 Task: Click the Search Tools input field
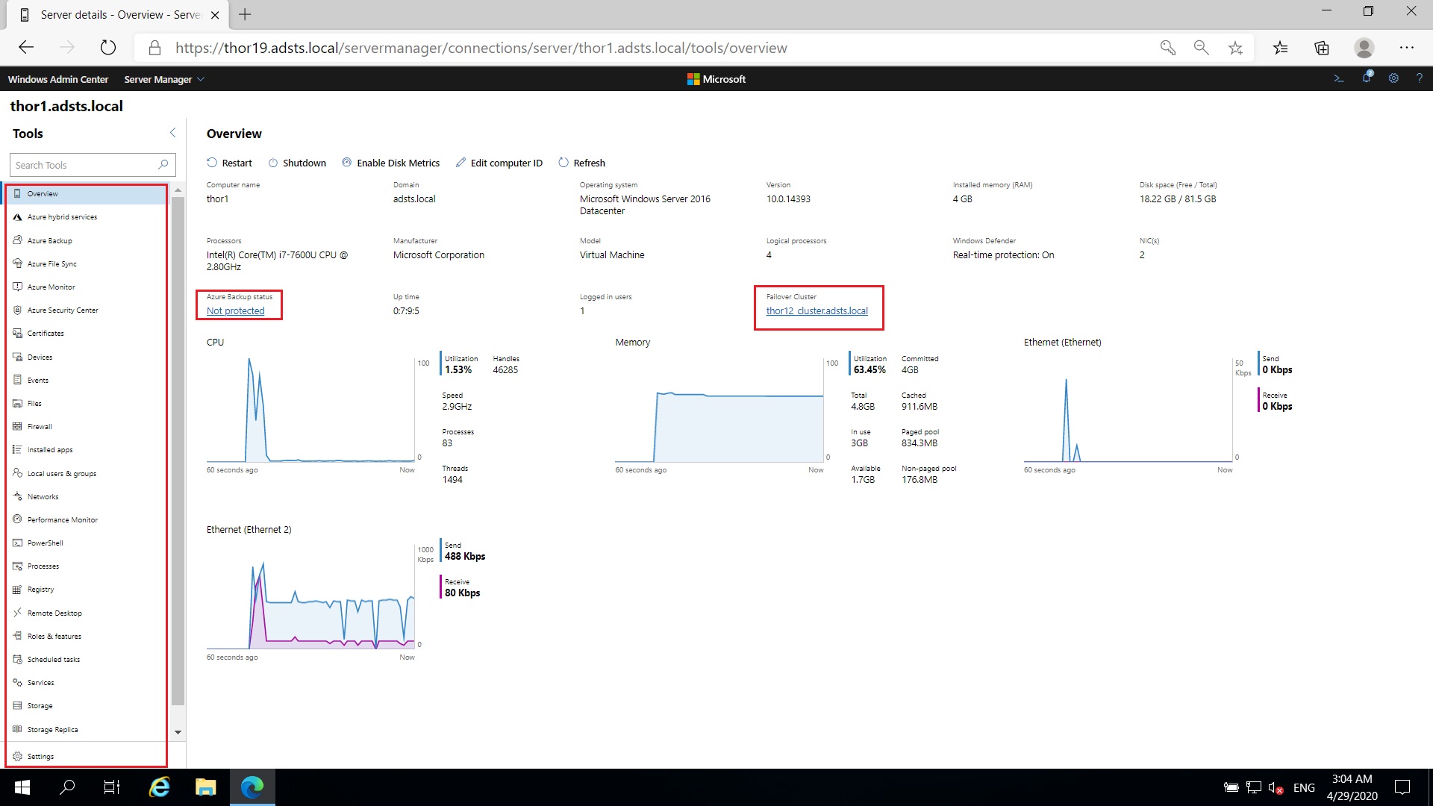pyautogui.click(x=93, y=165)
